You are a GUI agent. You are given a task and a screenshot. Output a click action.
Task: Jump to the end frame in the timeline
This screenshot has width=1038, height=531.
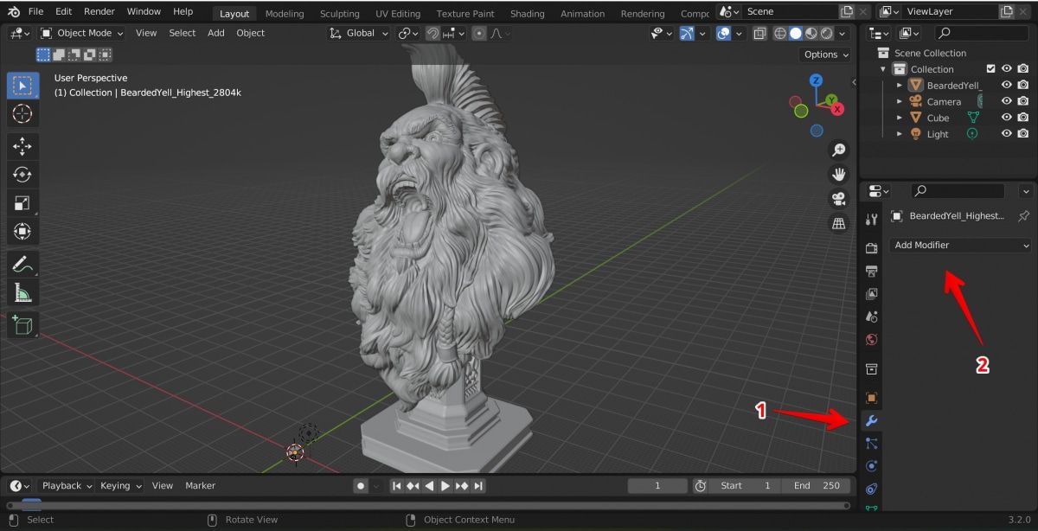[x=477, y=485]
